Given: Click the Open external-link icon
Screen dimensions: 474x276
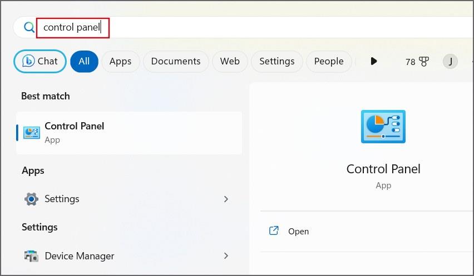Looking at the screenshot, I should pos(274,231).
